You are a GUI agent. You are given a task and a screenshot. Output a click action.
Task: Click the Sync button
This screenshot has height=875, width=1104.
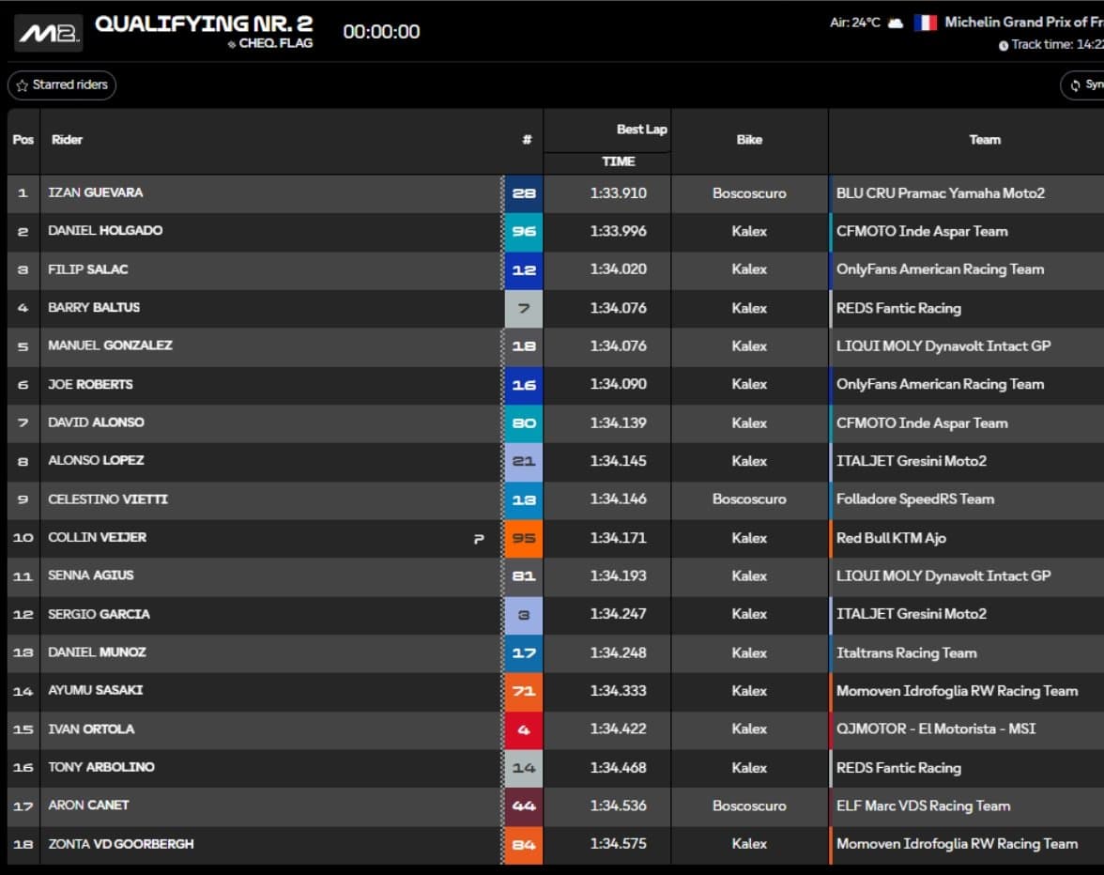click(x=1083, y=85)
